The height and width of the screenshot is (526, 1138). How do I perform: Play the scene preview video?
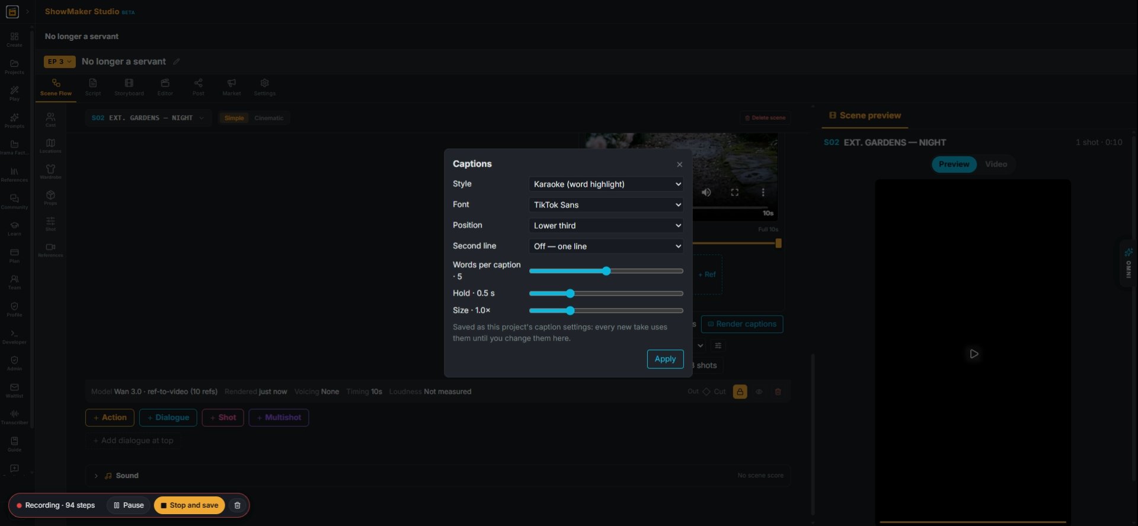coord(973,354)
